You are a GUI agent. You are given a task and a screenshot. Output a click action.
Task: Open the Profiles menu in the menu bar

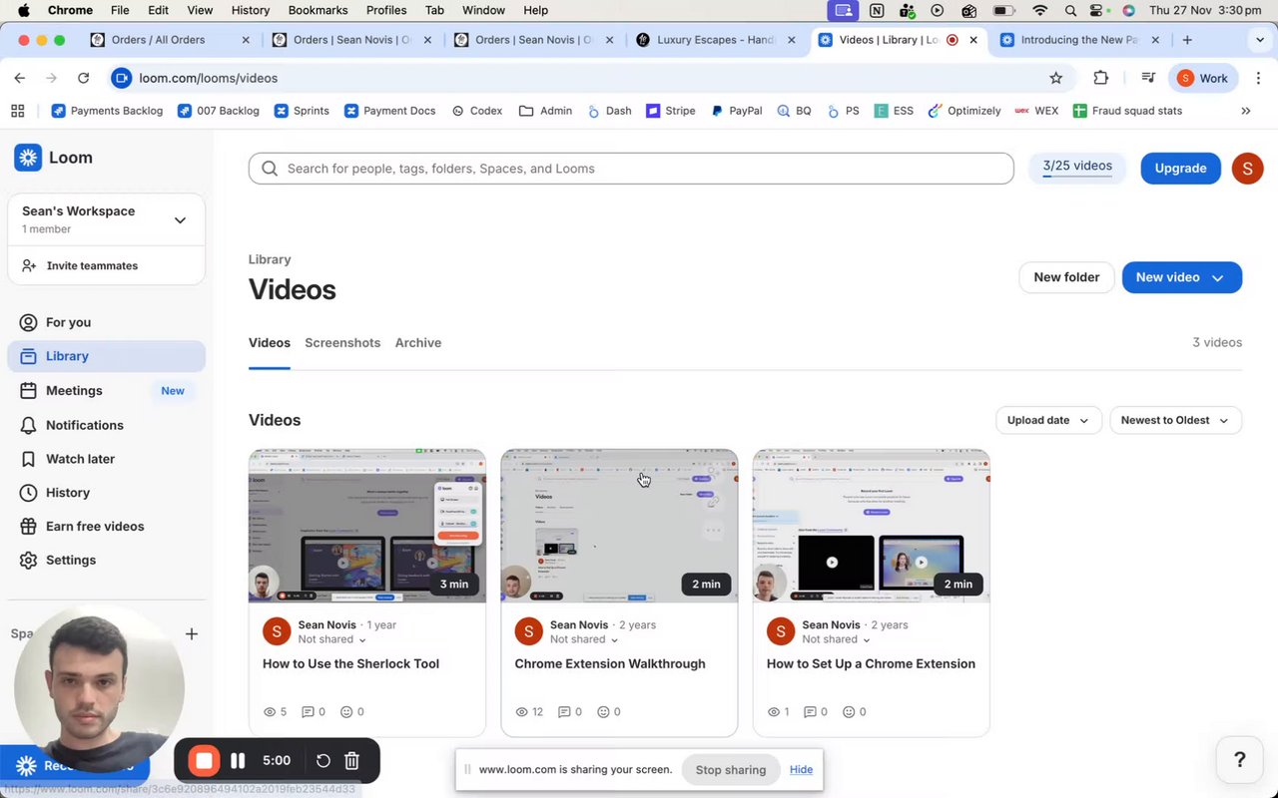[x=386, y=10]
